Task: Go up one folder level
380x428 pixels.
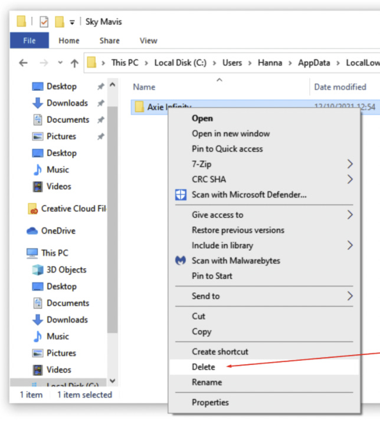Action: (x=74, y=63)
